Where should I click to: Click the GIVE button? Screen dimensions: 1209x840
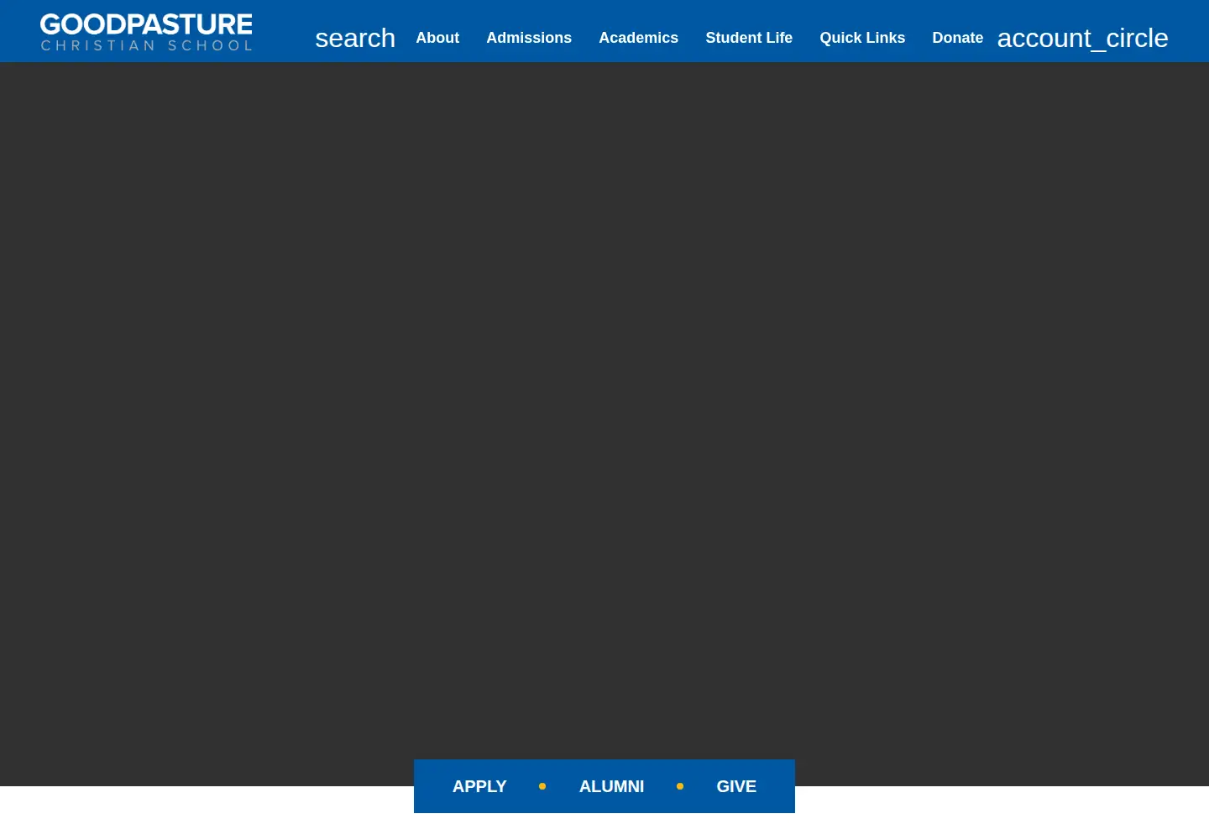coord(736,786)
